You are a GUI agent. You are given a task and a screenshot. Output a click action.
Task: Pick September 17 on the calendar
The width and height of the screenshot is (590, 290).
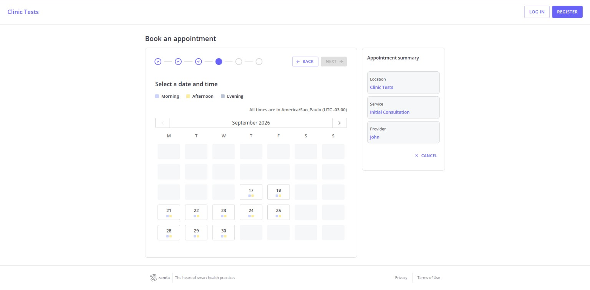(251, 192)
